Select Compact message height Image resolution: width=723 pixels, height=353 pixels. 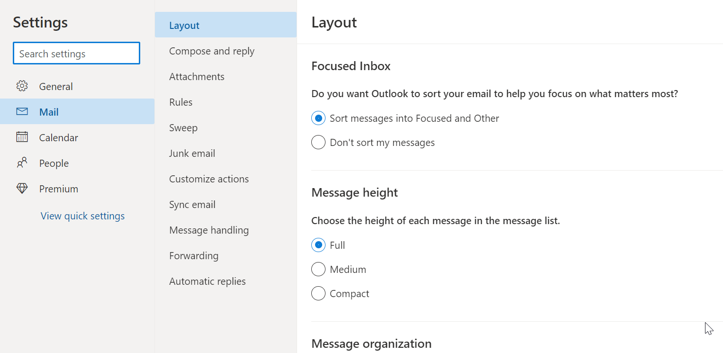click(318, 293)
